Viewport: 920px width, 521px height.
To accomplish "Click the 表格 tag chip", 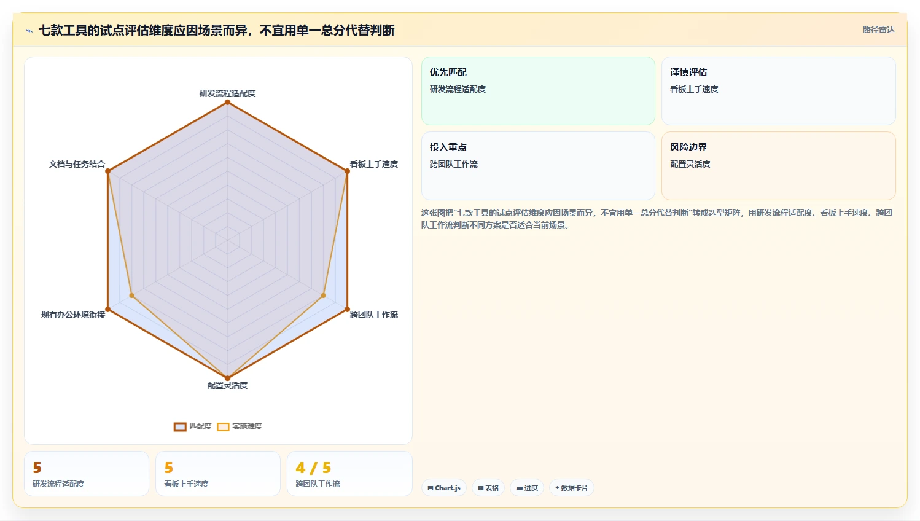I will (x=488, y=488).
